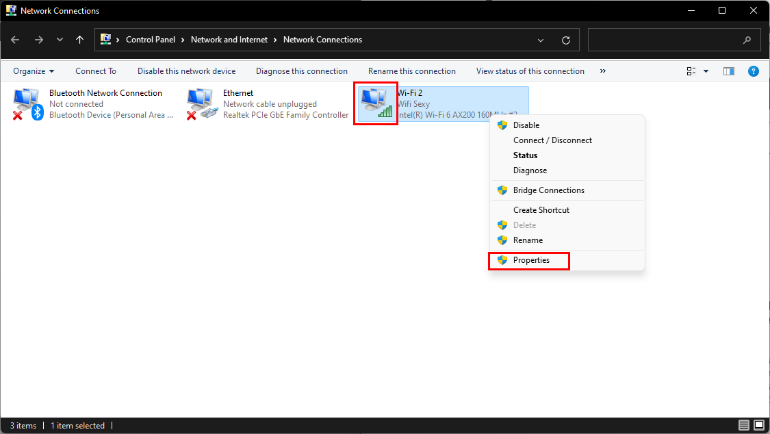Expand chevron after Network and Internet
This screenshot has height=434, width=770.
click(x=275, y=40)
